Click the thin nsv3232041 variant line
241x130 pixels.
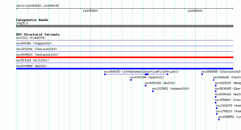[x=125, y=51]
